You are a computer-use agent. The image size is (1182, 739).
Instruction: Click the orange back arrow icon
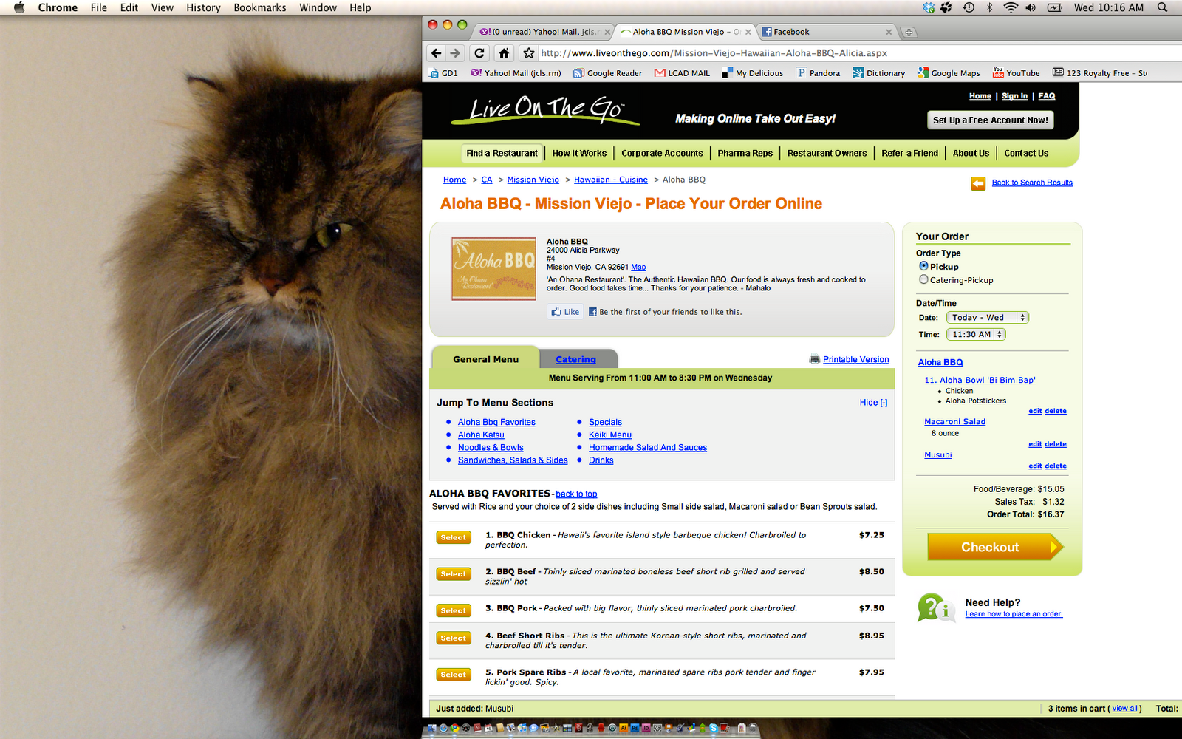[978, 183]
